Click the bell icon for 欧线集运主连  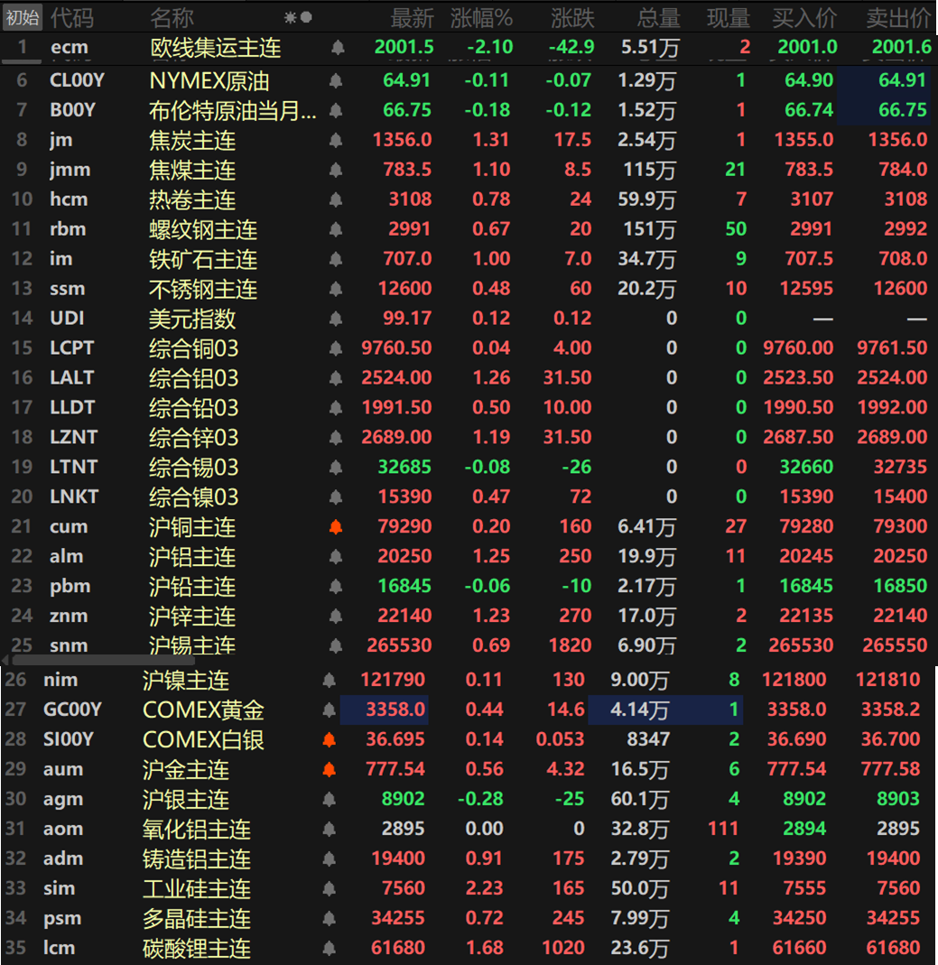coord(338,47)
